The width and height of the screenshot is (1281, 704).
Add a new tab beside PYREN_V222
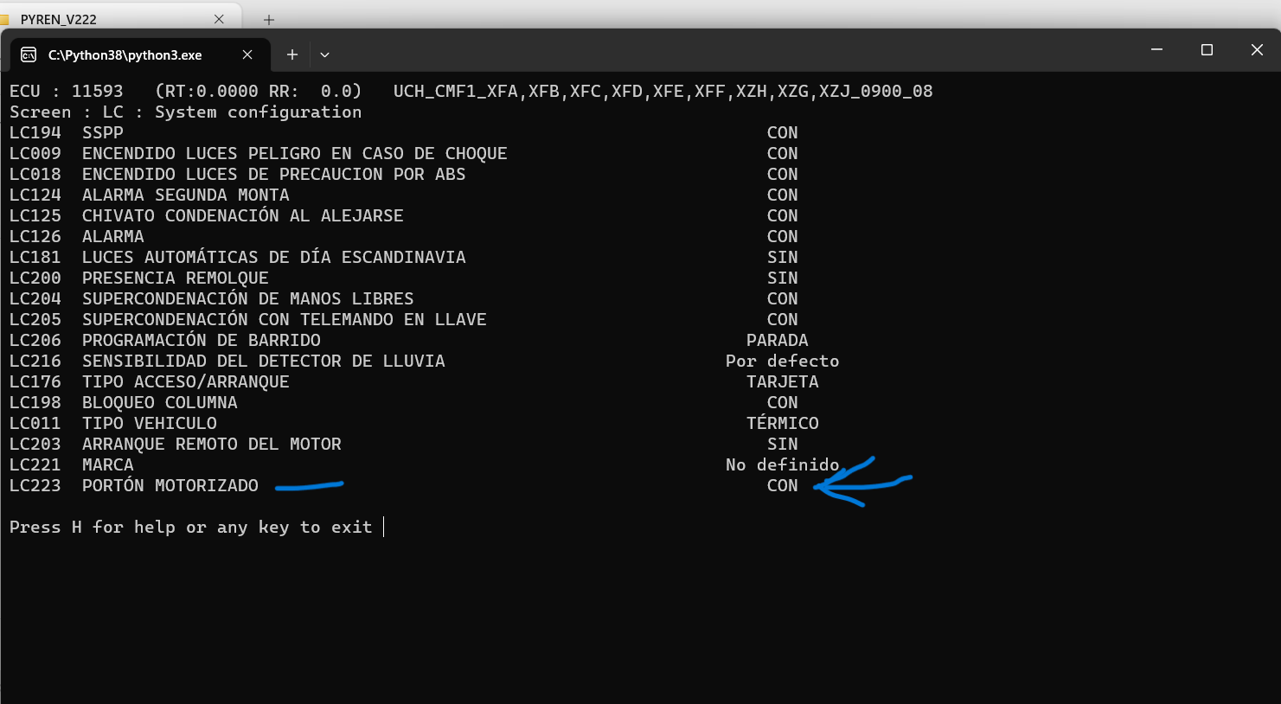pyautogui.click(x=268, y=19)
